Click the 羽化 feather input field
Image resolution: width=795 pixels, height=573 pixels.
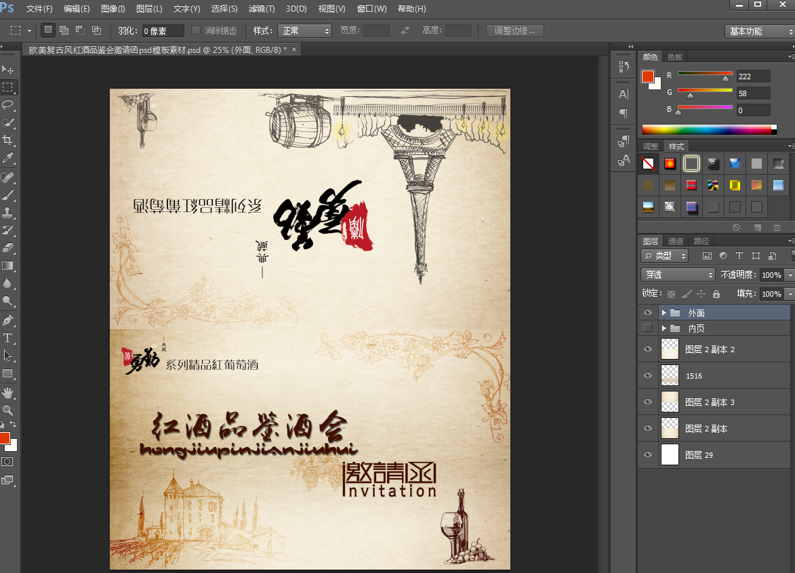(x=163, y=31)
